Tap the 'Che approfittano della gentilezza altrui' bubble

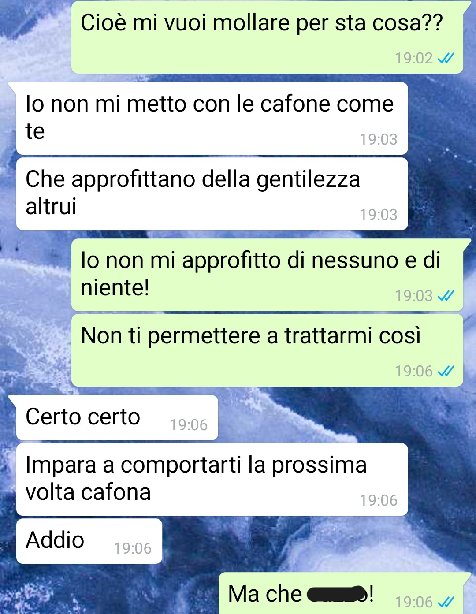(212, 194)
